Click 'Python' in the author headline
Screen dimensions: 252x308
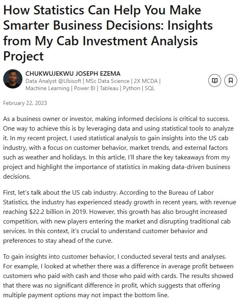click(x=131, y=88)
